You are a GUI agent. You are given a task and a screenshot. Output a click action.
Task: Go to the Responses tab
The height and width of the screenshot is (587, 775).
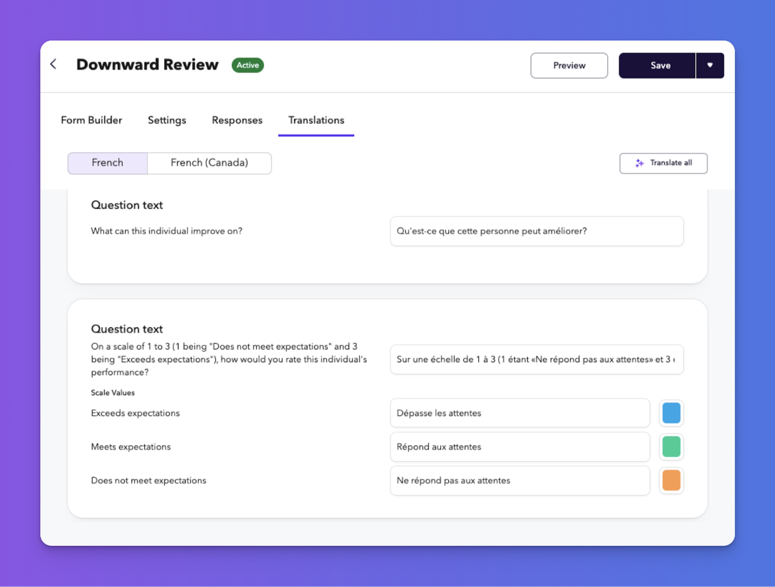237,120
